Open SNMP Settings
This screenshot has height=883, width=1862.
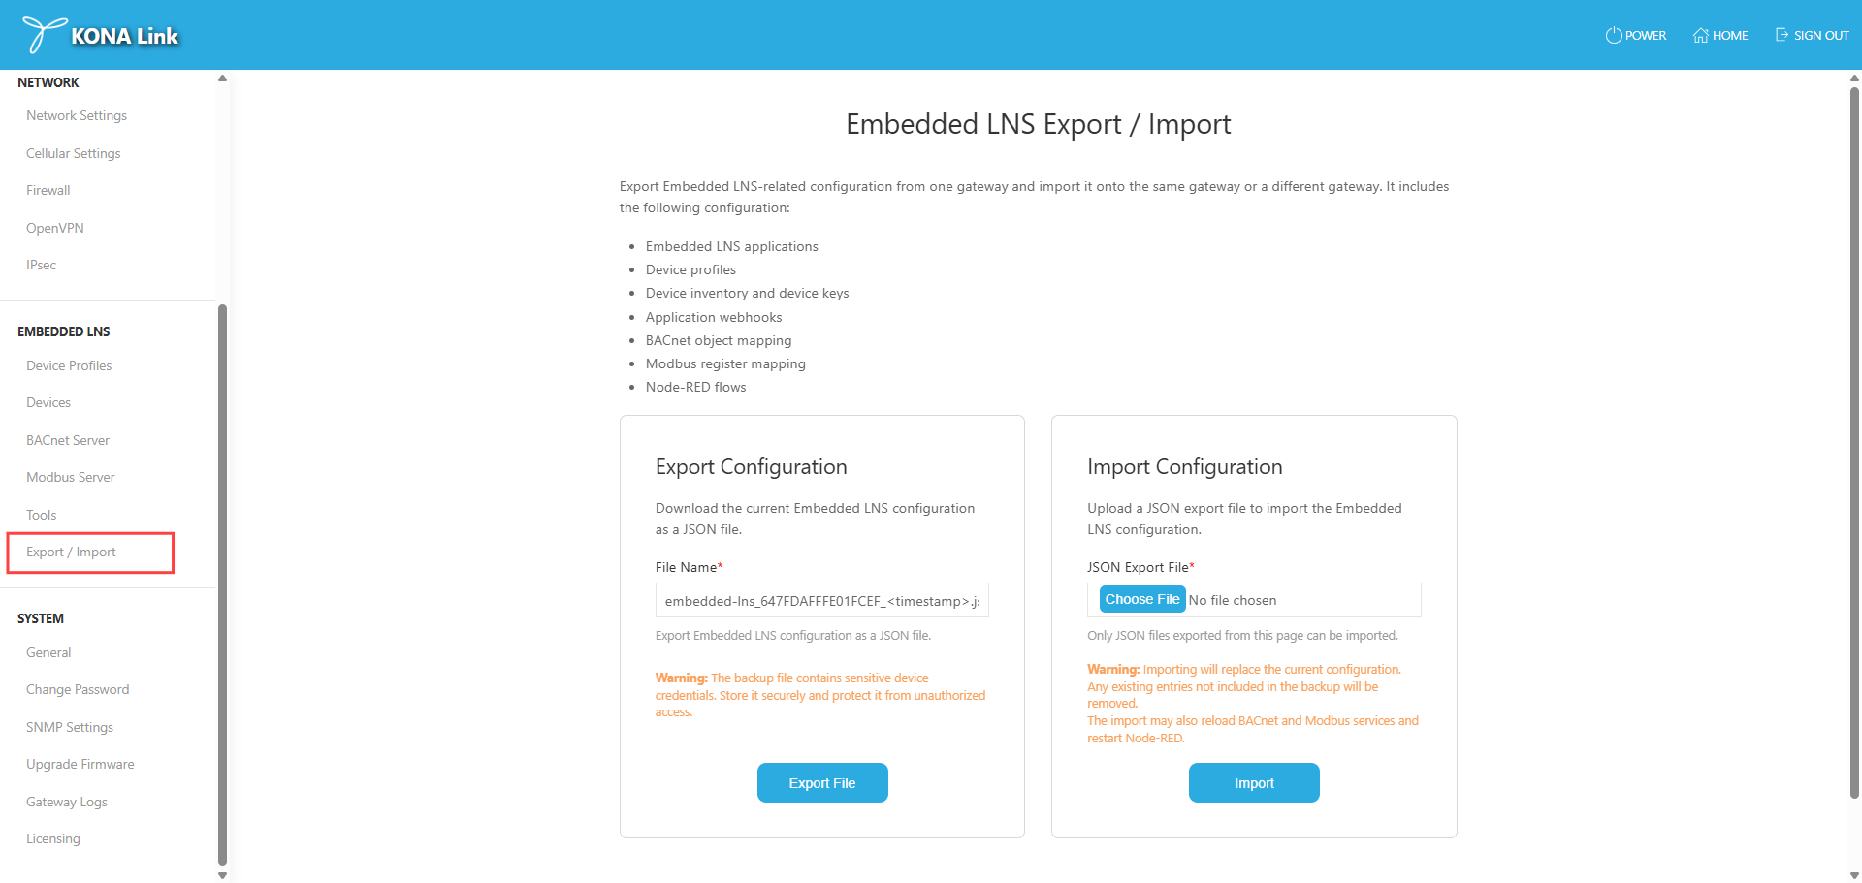[70, 727]
